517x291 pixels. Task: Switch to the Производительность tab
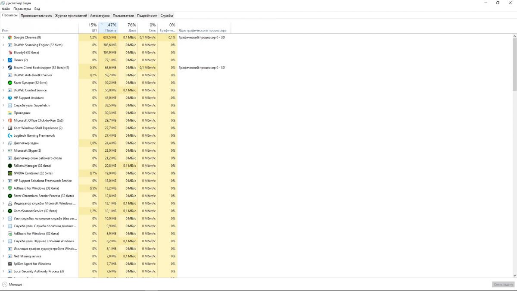click(36, 16)
